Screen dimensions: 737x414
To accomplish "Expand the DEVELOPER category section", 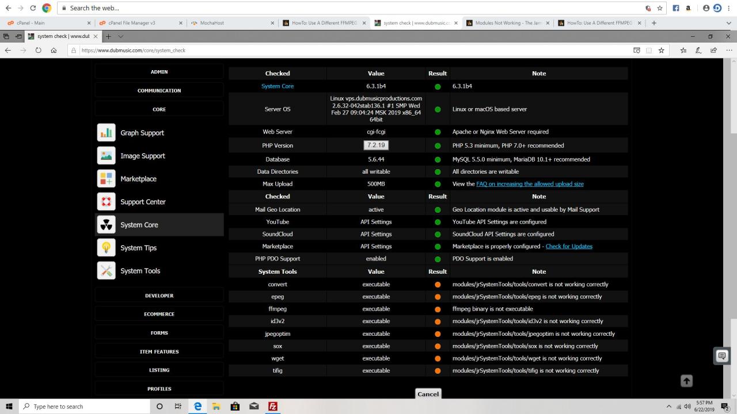I will [x=159, y=296].
